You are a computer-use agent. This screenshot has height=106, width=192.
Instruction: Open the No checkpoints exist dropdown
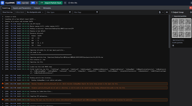35,12
